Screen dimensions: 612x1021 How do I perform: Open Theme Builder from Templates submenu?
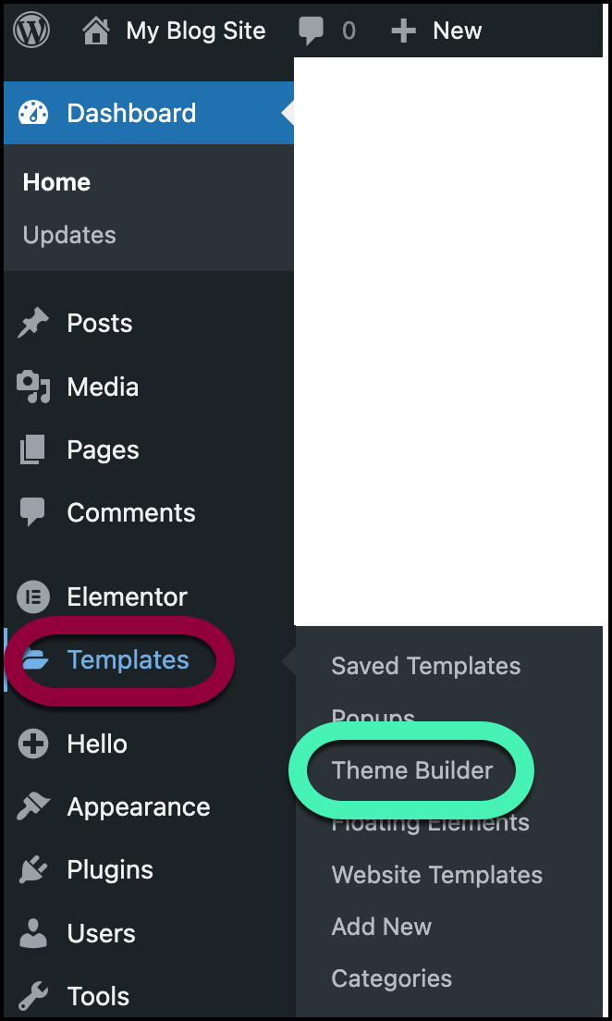(x=412, y=770)
